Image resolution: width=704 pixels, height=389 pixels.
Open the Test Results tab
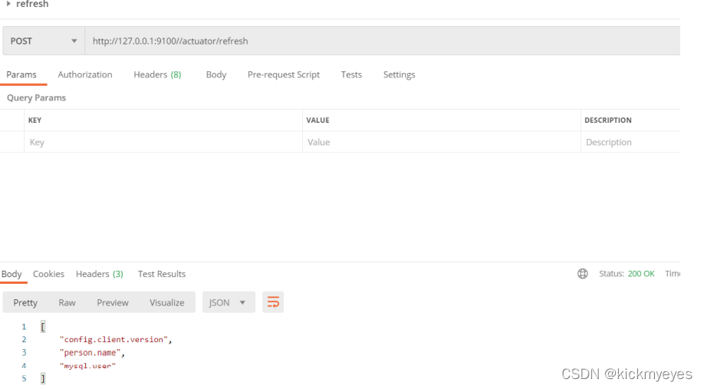pyautogui.click(x=162, y=274)
